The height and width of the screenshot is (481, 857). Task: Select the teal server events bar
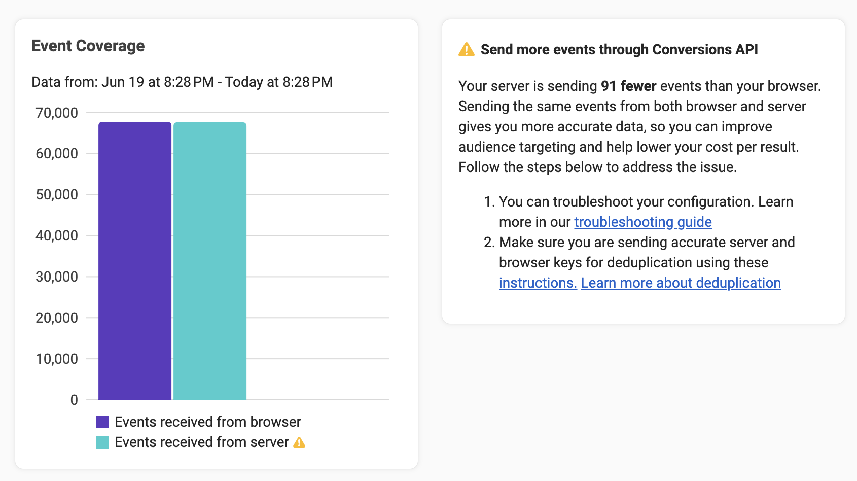click(x=210, y=261)
